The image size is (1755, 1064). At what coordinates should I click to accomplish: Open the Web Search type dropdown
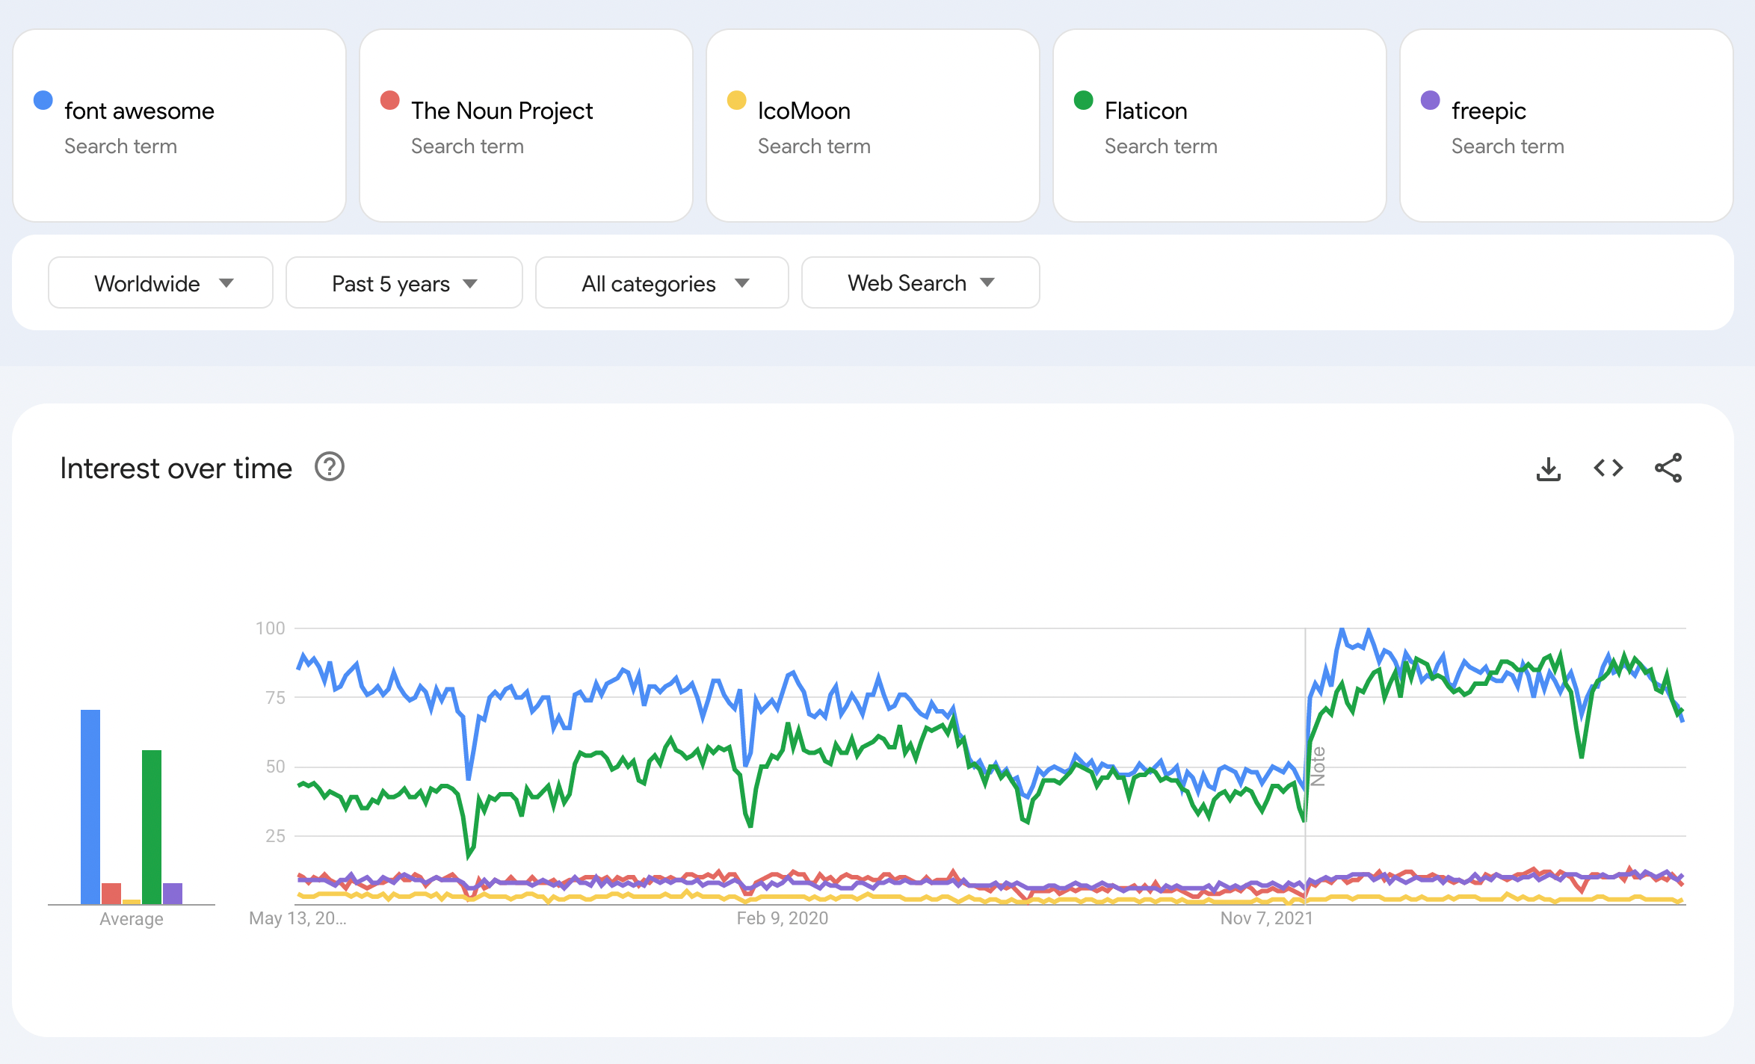(920, 283)
